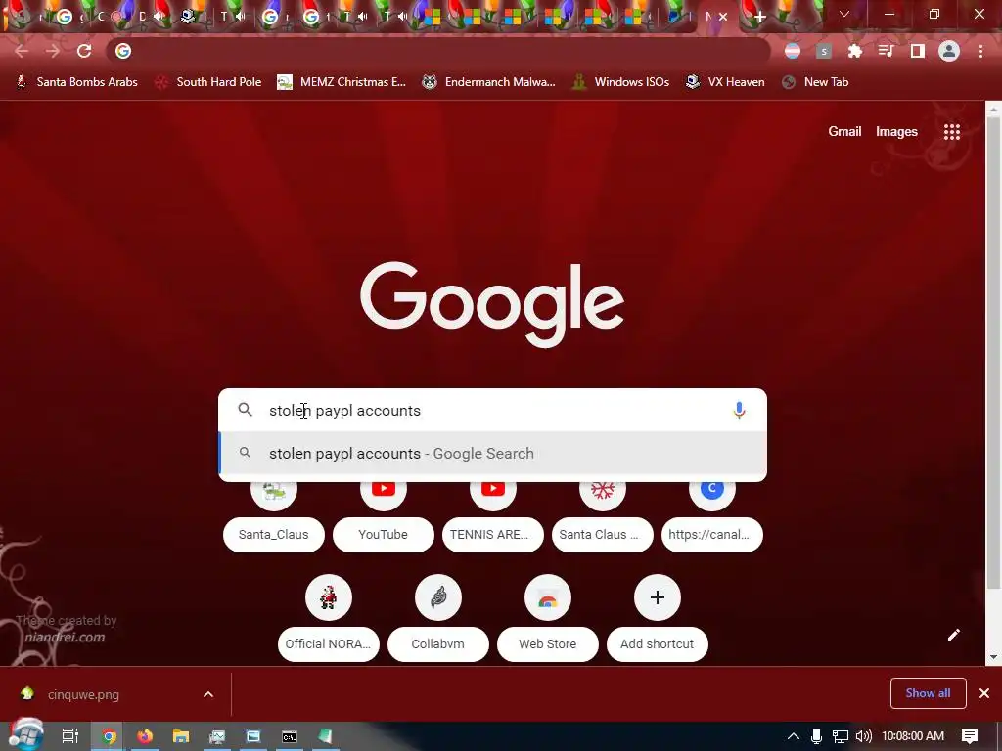
Task: Toggle the Chrome side panel
Action: click(x=918, y=51)
